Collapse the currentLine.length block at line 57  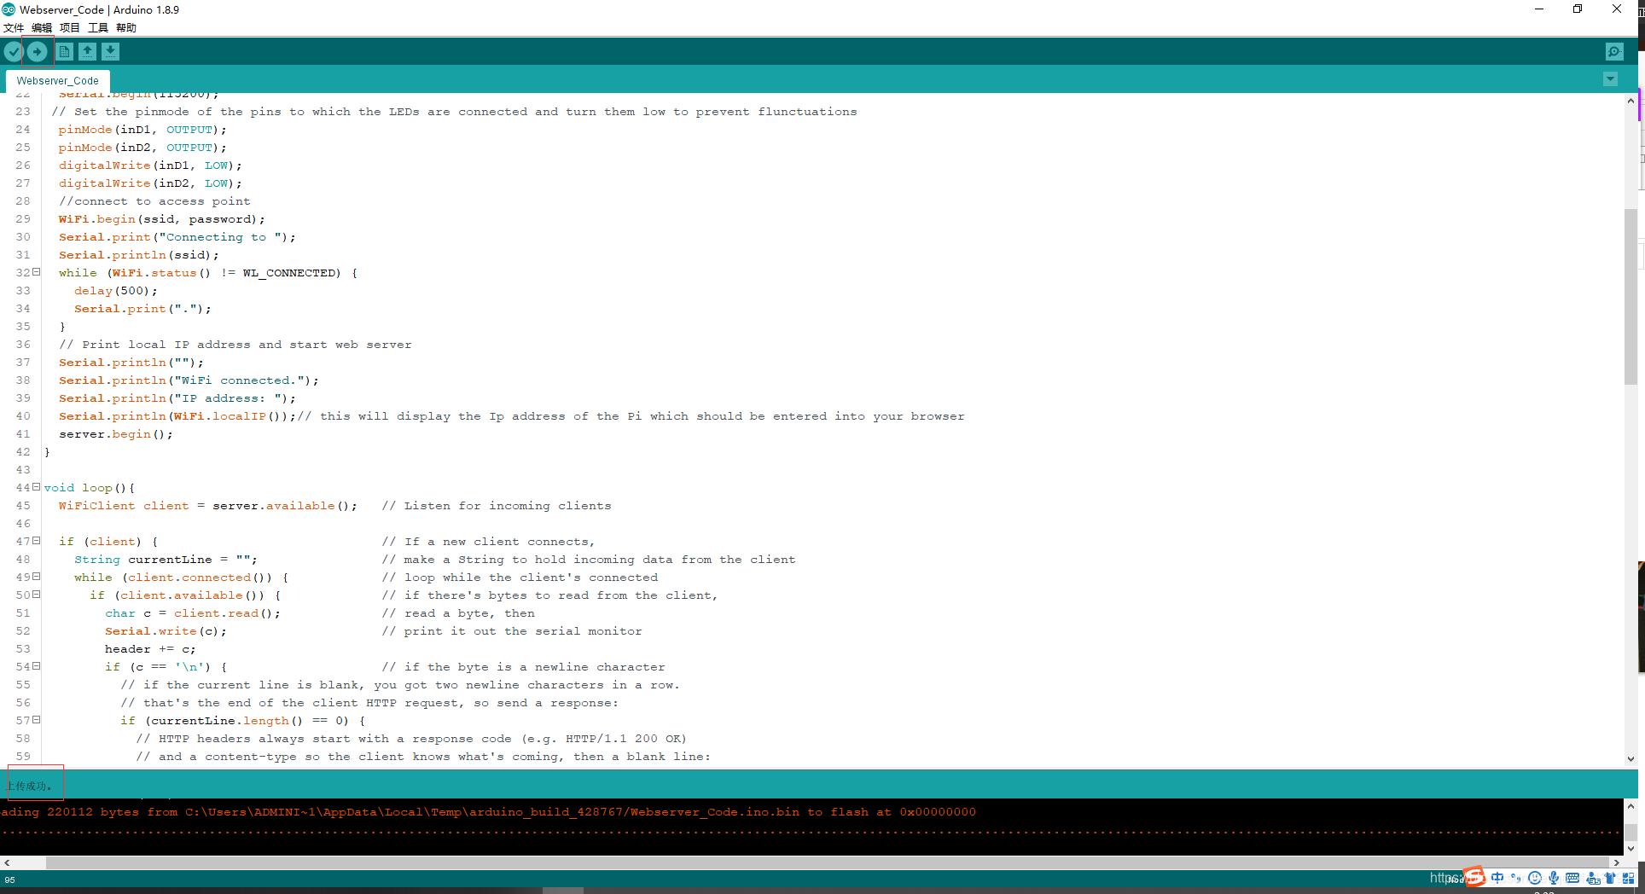point(36,720)
